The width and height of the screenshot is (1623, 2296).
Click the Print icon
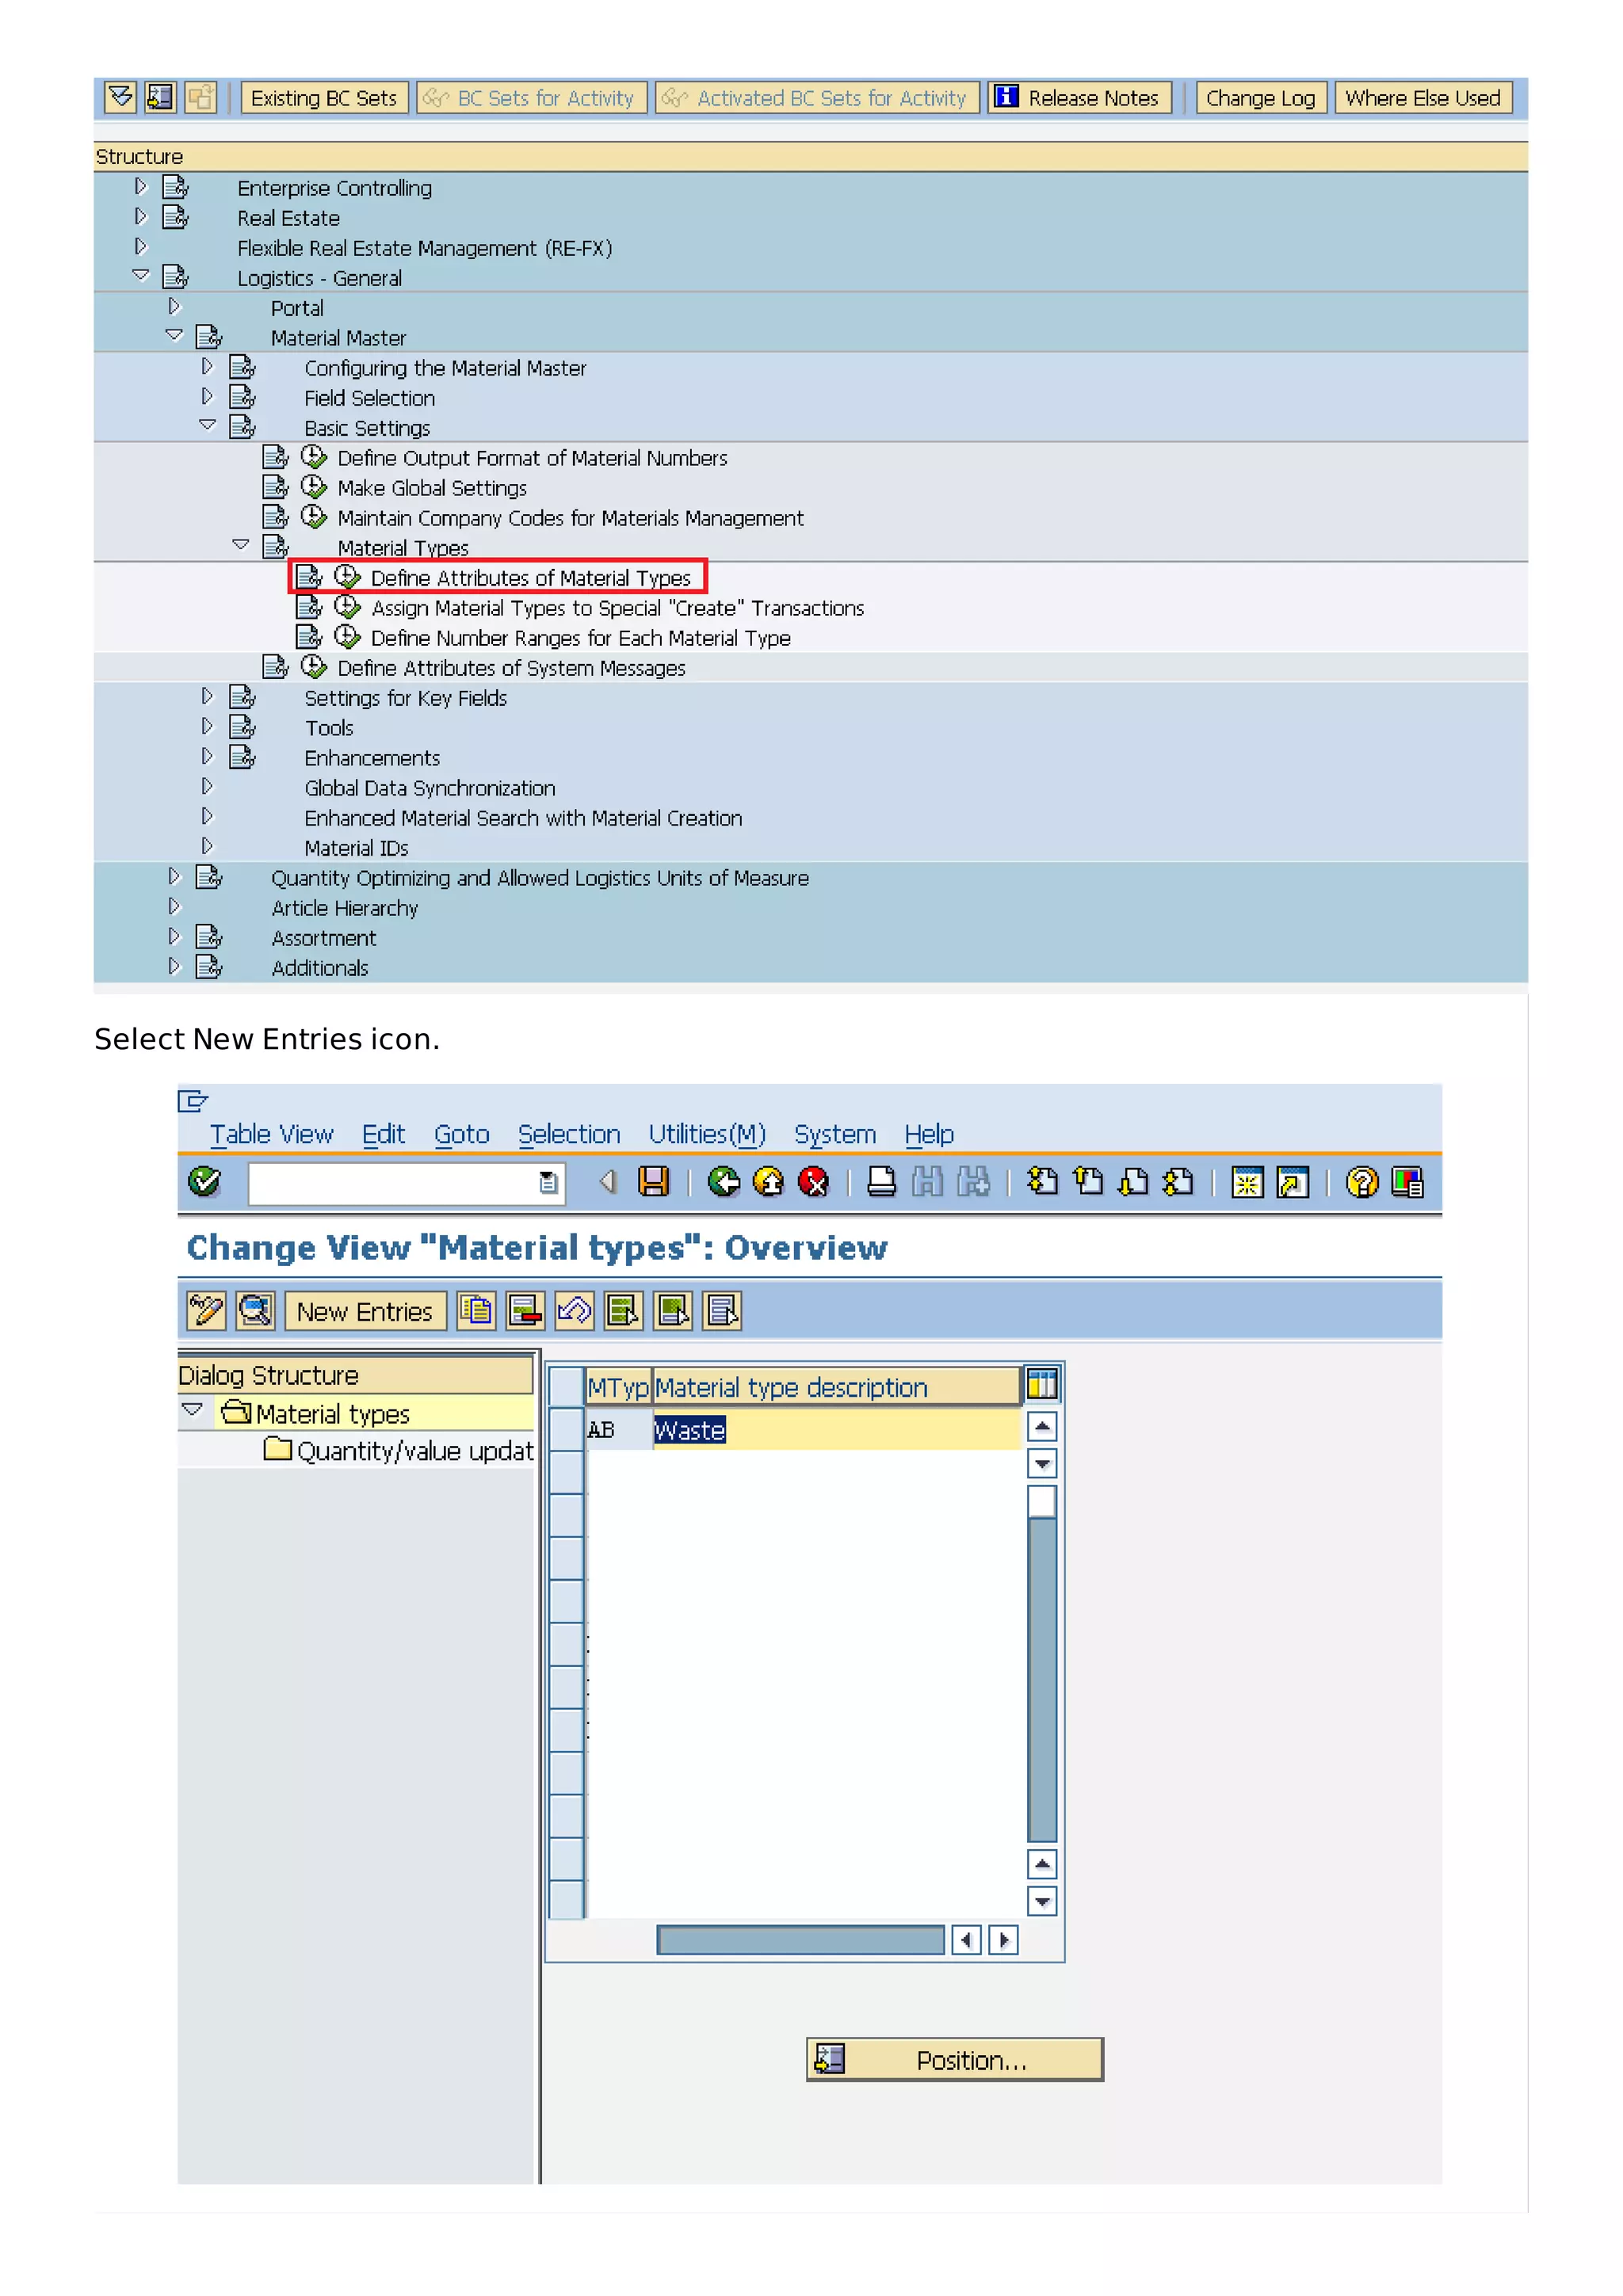click(x=881, y=1182)
